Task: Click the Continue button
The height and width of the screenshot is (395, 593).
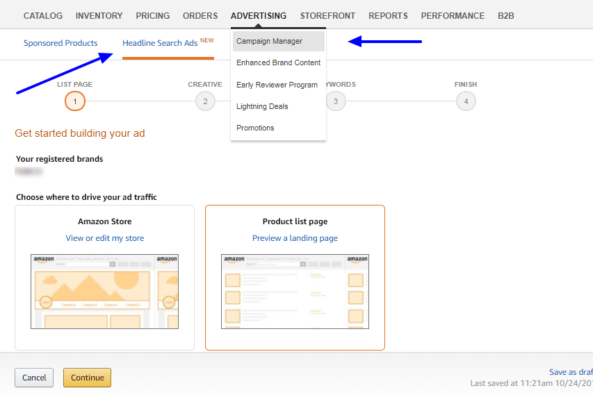Action: [88, 378]
